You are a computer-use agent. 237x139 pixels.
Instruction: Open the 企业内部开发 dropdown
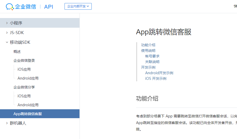[x=78, y=6]
